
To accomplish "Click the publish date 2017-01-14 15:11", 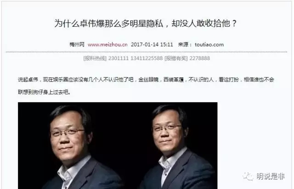I will [152, 45].
